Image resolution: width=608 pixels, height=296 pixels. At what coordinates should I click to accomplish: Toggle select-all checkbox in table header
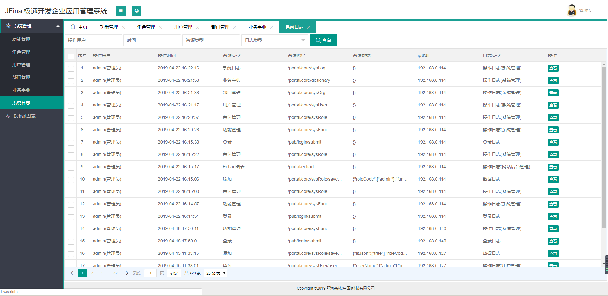click(x=71, y=56)
